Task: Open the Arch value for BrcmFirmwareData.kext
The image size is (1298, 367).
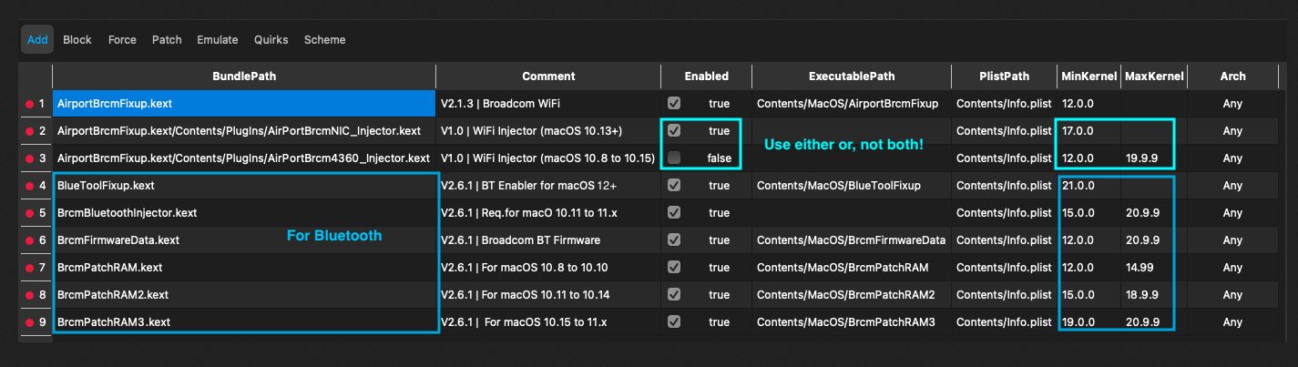Action: [1232, 240]
